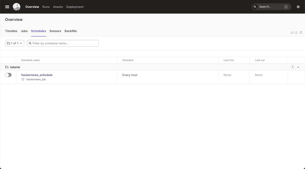Screen dimensions: 305x169
Task: Click the search magnifier icon
Action: [x=255, y=7]
